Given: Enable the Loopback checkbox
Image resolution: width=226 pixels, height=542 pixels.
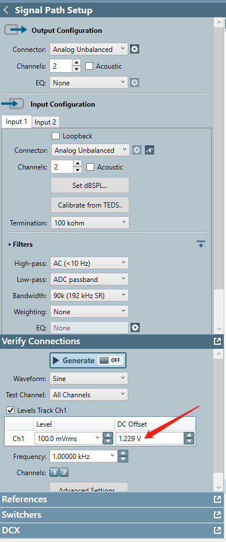Looking at the screenshot, I should [x=55, y=136].
